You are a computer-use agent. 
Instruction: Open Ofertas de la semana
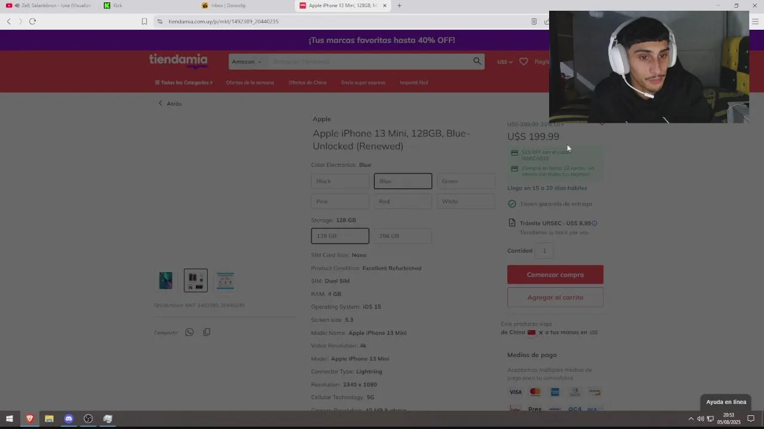[x=249, y=82]
